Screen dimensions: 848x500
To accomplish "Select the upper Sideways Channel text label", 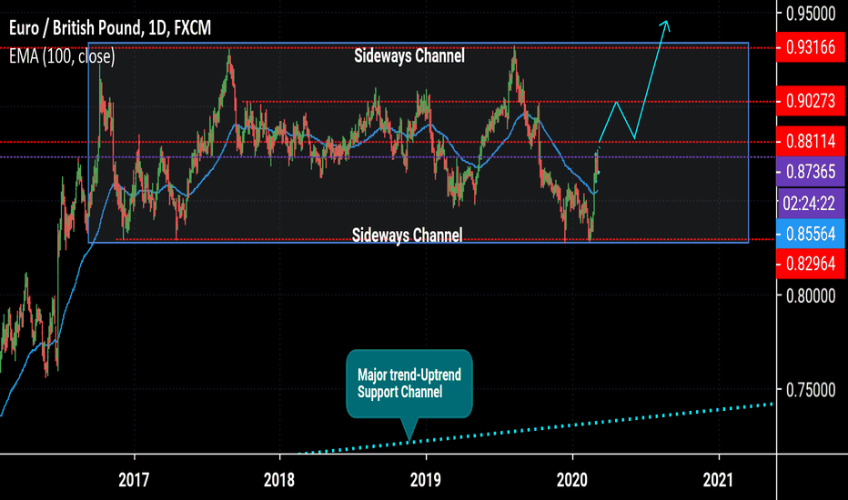I will click(x=409, y=55).
